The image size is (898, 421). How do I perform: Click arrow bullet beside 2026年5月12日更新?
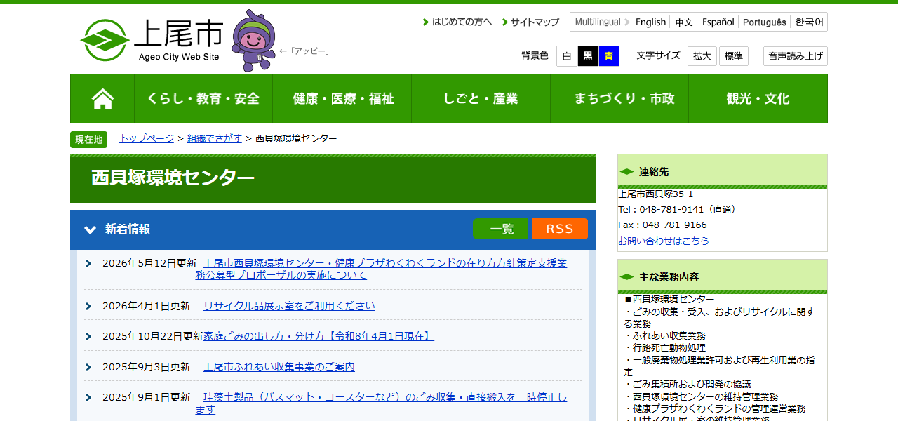click(x=88, y=264)
